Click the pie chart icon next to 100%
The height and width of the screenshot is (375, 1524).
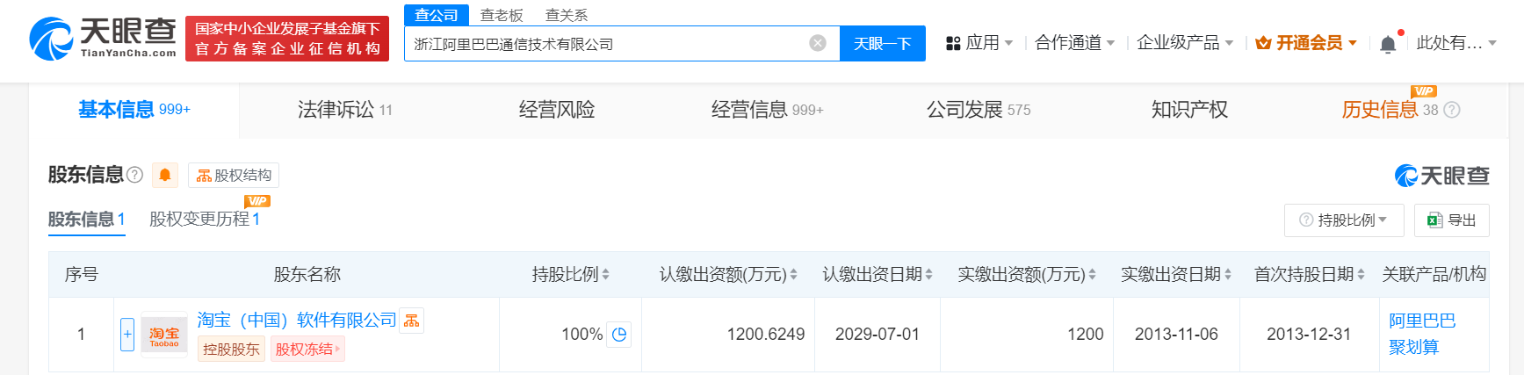pyautogui.click(x=619, y=334)
